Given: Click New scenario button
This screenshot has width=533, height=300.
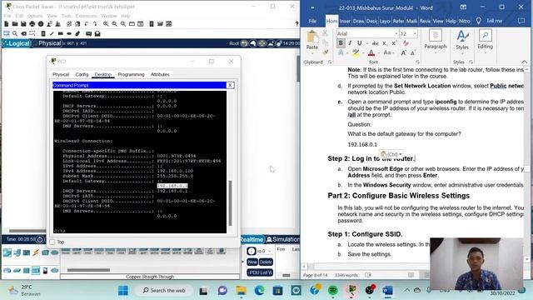Looking at the screenshot, I should [252, 262].
